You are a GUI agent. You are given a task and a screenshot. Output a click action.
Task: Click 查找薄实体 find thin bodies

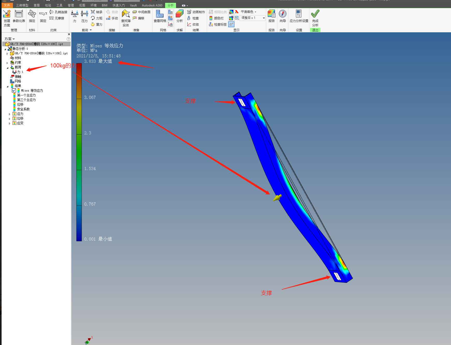tap(126, 18)
